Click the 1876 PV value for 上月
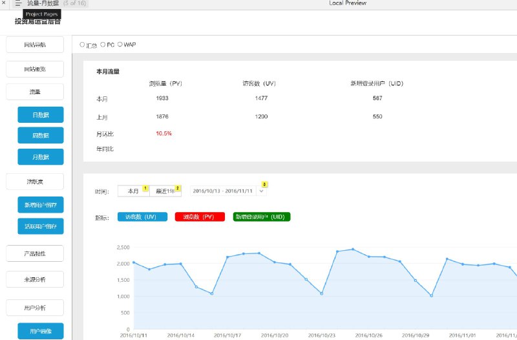Viewport: 517px width, 340px height. [162, 117]
